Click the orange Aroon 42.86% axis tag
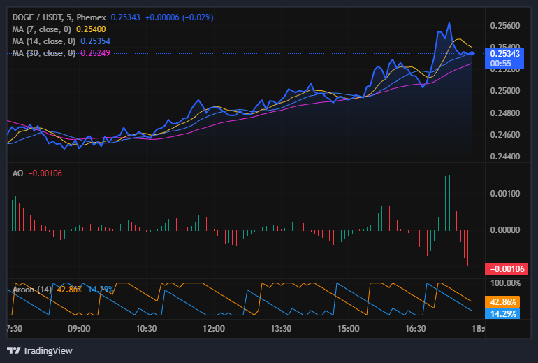538x363 pixels. click(x=503, y=301)
